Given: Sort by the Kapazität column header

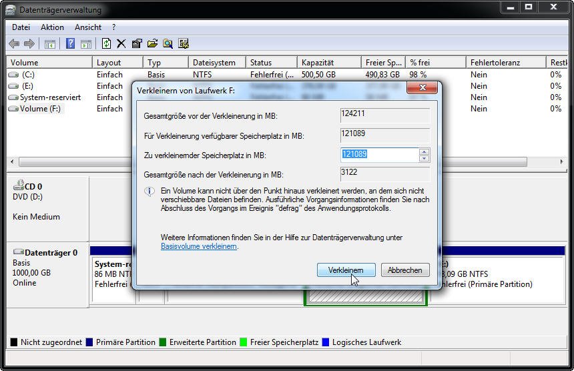Looking at the screenshot, I should pos(329,63).
